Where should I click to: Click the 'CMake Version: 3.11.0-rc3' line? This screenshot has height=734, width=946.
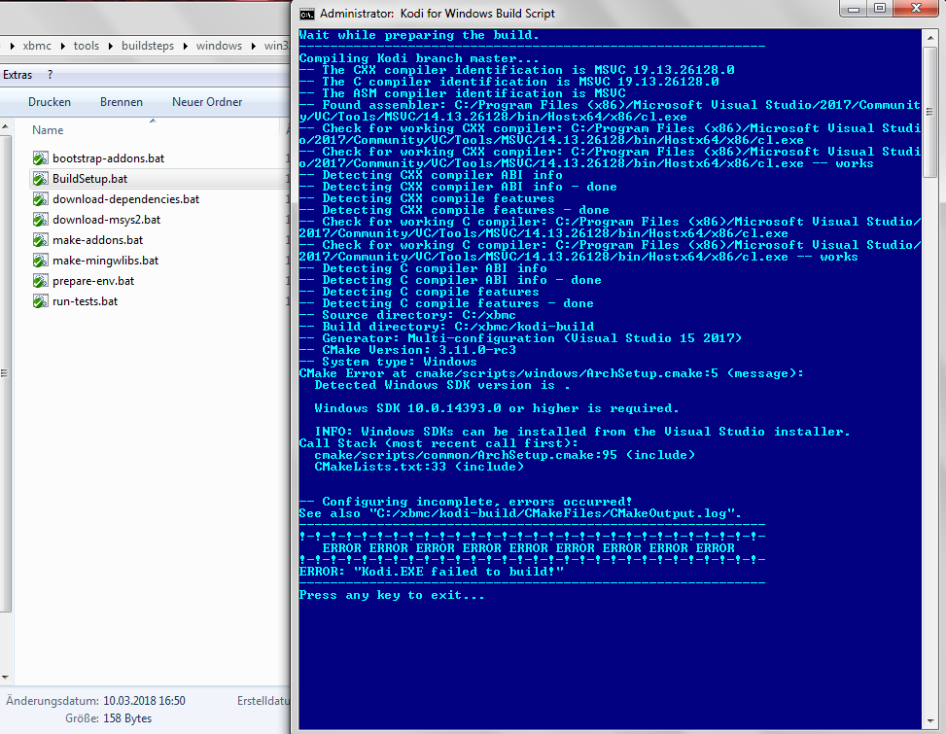pos(407,350)
